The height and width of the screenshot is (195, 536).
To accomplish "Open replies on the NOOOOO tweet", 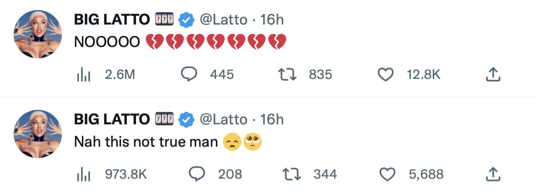I will [x=189, y=74].
